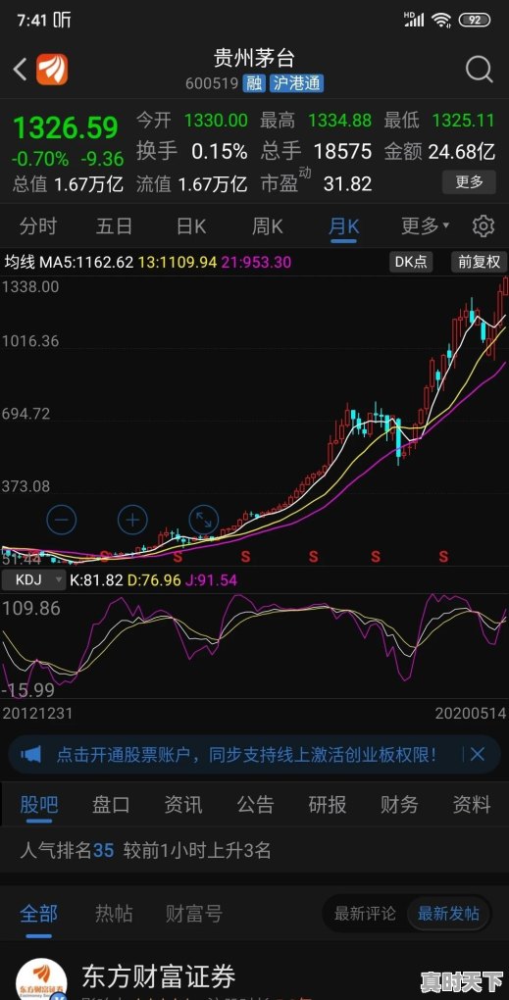Tap the D:76.96 KDJ value
The height and width of the screenshot is (1000, 509).
coord(154,579)
